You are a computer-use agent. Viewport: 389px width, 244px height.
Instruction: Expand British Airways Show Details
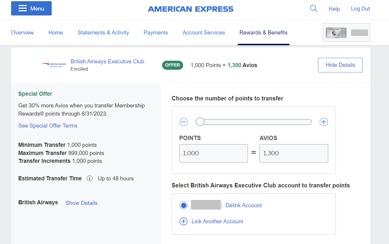(x=81, y=203)
